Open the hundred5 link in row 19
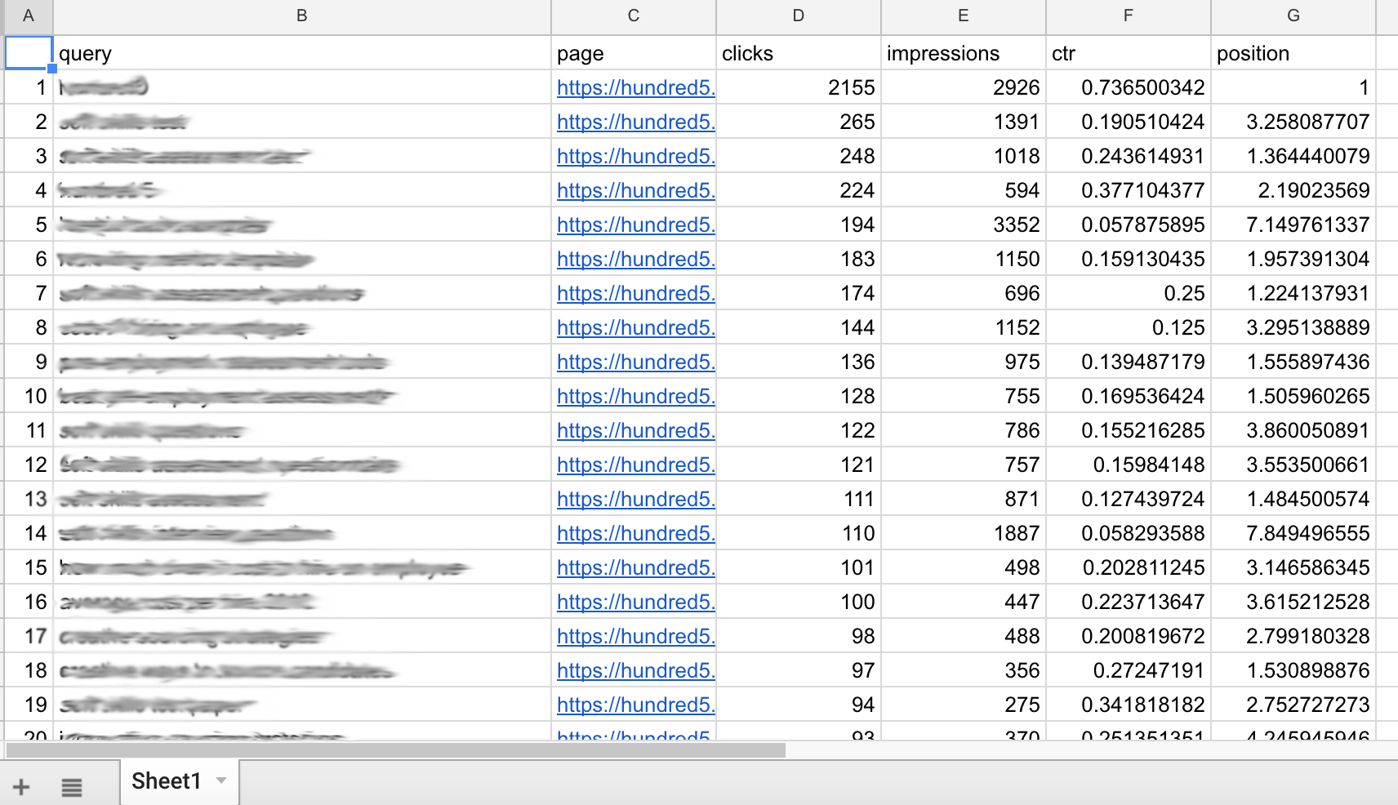Screen dimensions: 1398x805 point(636,705)
